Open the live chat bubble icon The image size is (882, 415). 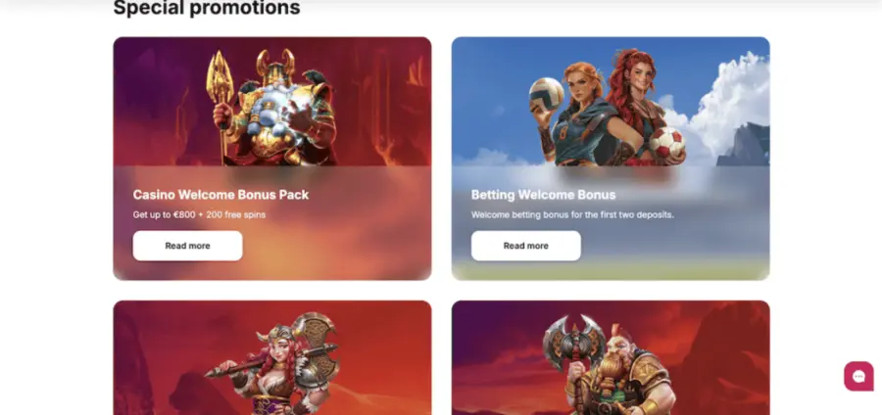click(x=858, y=376)
